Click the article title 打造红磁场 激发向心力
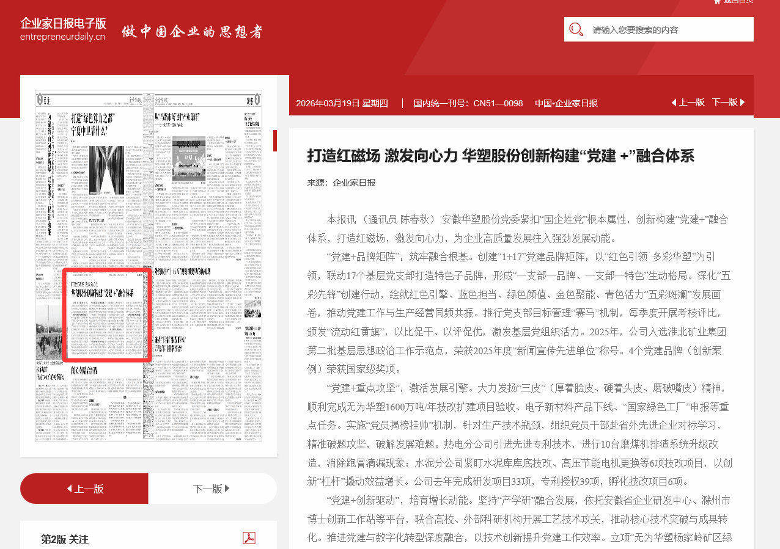 (501, 156)
